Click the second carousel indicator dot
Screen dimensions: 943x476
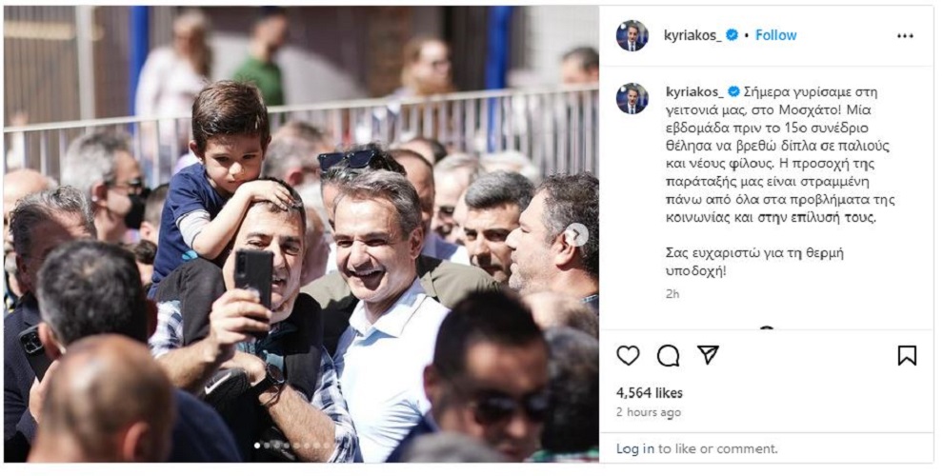click(268, 446)
